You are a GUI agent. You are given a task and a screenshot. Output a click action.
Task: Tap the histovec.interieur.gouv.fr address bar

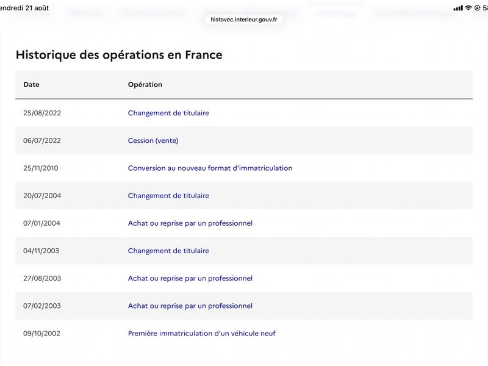pyautogui.click(x=243, y=20)
